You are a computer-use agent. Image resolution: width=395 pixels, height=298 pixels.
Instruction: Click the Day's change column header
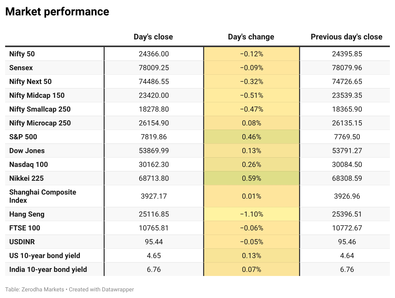(251, 37)
